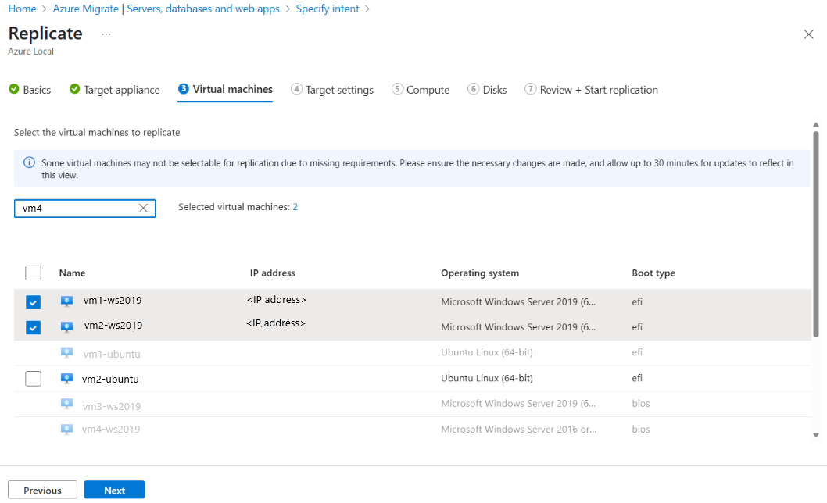Click the Next button

click(x=114, y=490)
